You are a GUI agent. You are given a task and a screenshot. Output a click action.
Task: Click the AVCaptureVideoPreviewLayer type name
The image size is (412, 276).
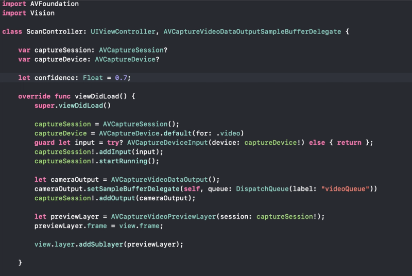163,217
